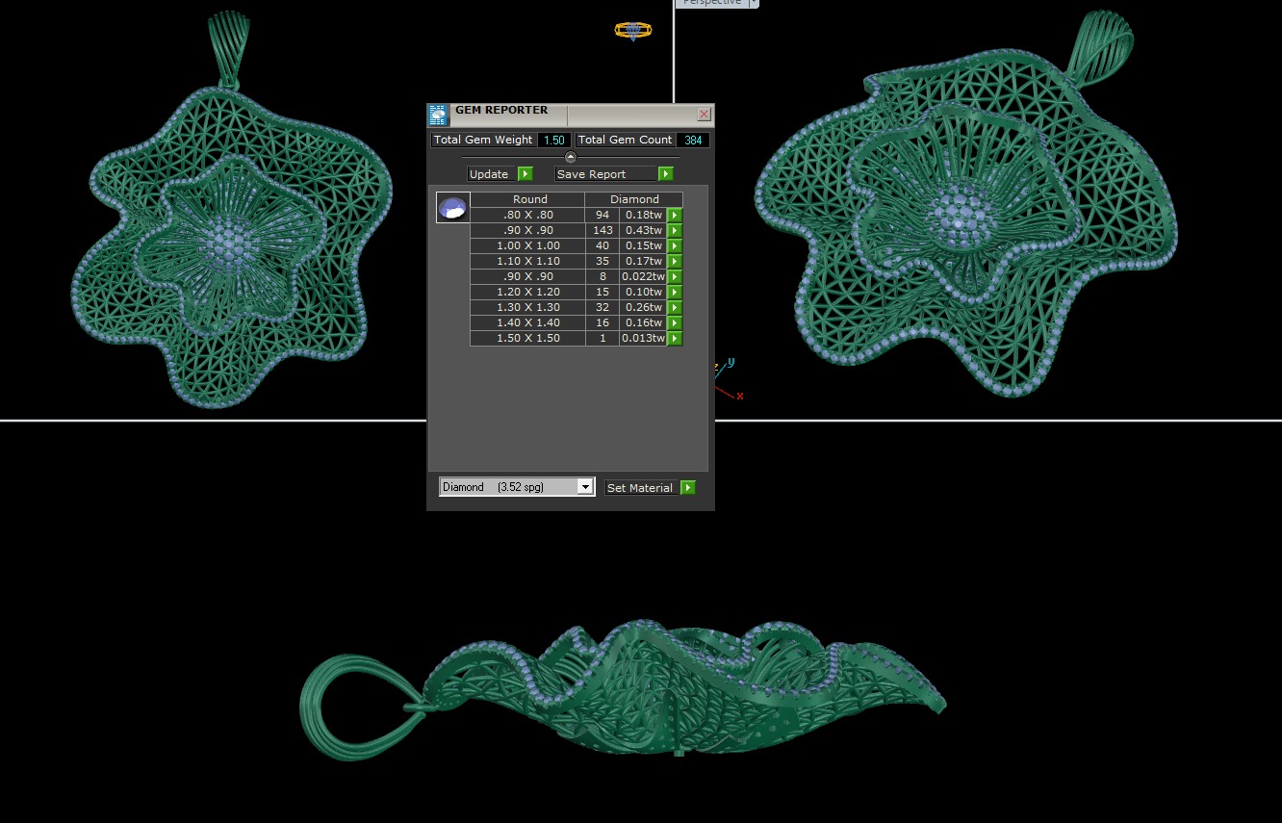Viewport: 1282px width, 823px height.
Task: Select the 1.40 X 1.40 size cell
Action: (x=527, y=322)
